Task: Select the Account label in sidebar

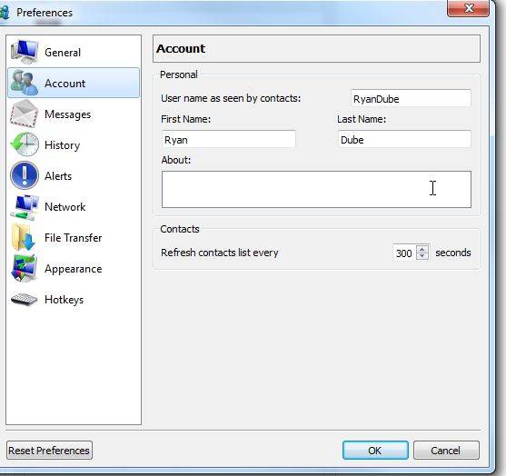Action: point(65,84)
